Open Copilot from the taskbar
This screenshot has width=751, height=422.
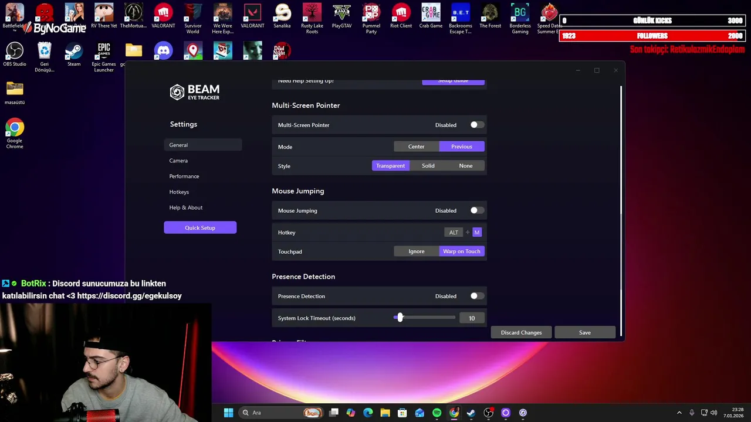click(350, 413)
